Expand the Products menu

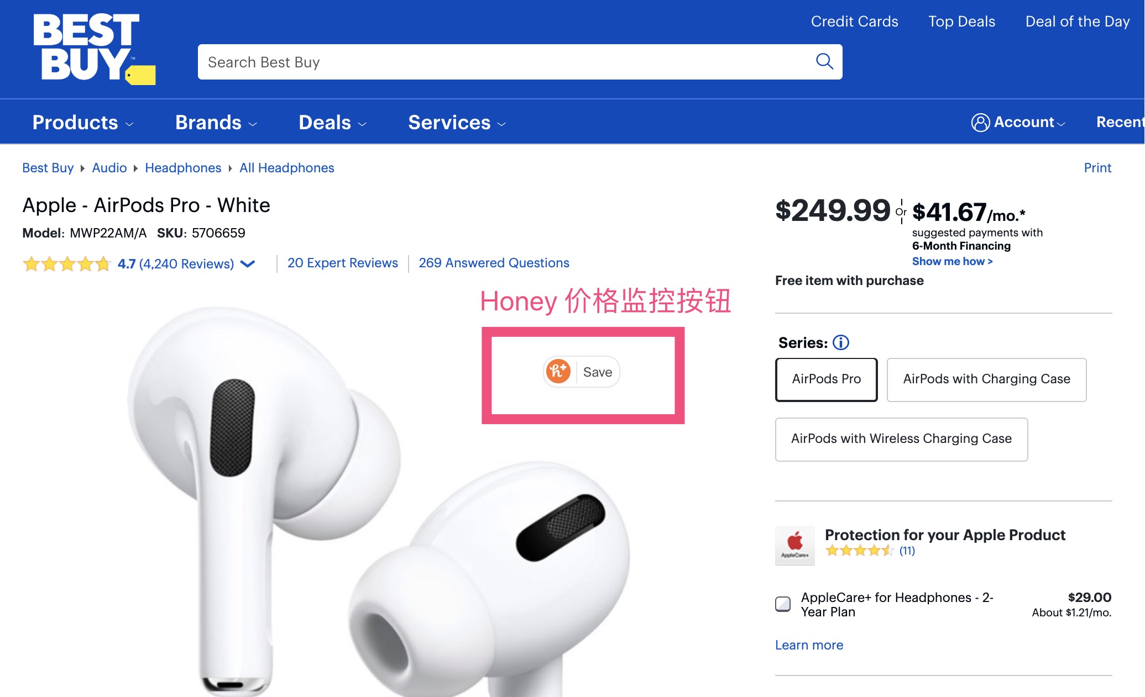click(83, 123)
